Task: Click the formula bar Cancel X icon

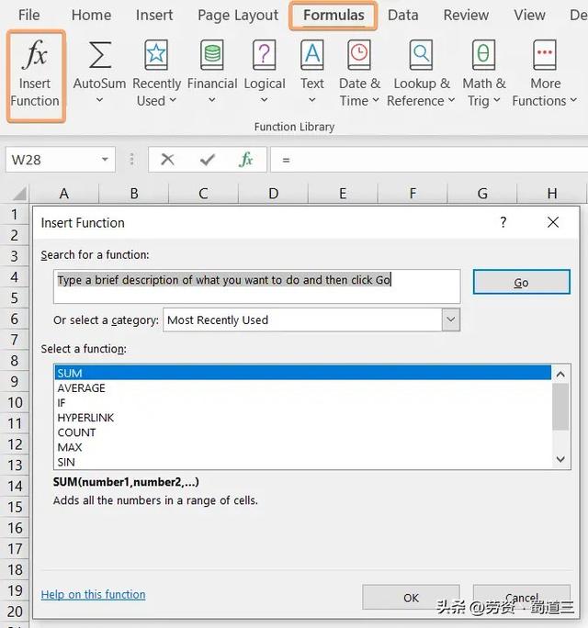Action: click(x=167, y=160)
